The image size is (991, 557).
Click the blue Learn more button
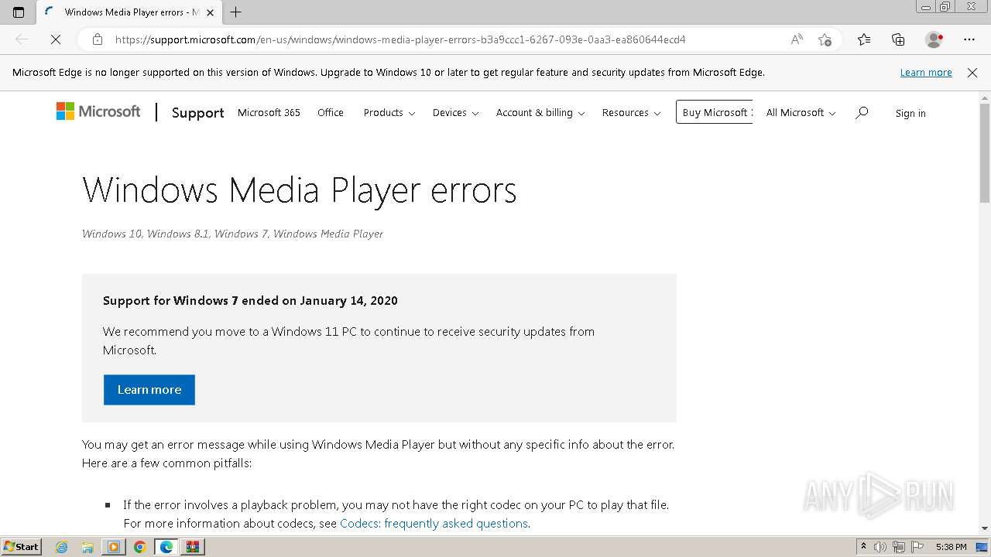pyautogui.click(x=149, y=390)
